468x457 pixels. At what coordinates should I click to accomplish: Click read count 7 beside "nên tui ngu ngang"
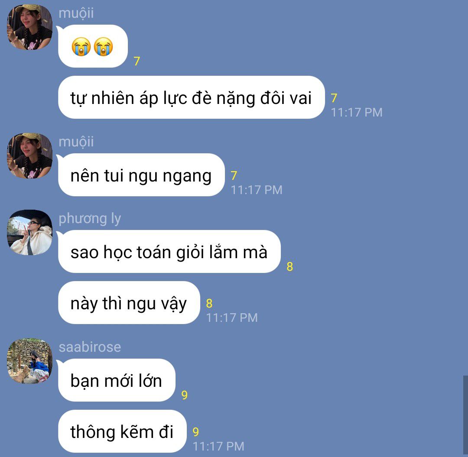[x=234, y=175]
